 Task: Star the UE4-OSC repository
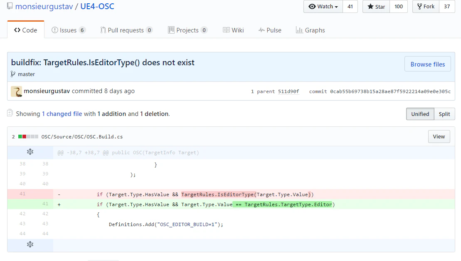pos(376,7)
